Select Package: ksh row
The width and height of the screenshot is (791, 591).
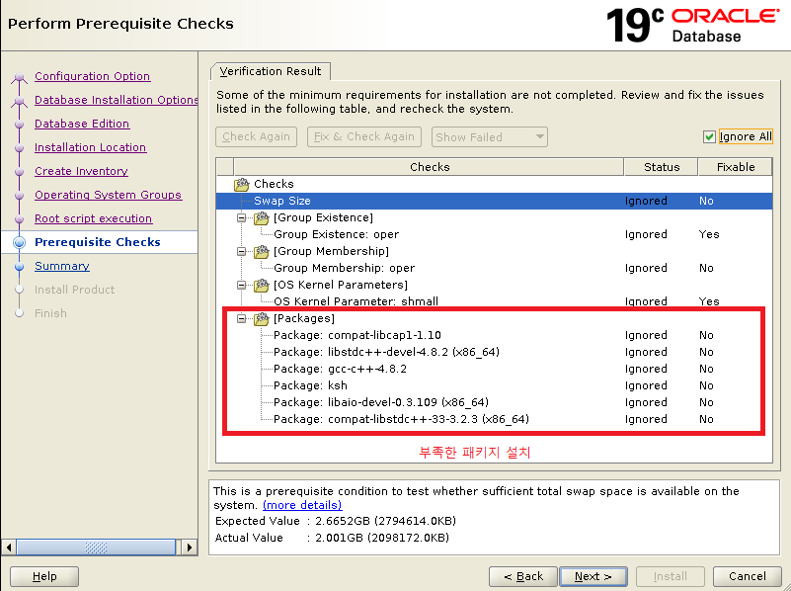tap(495, 385)
